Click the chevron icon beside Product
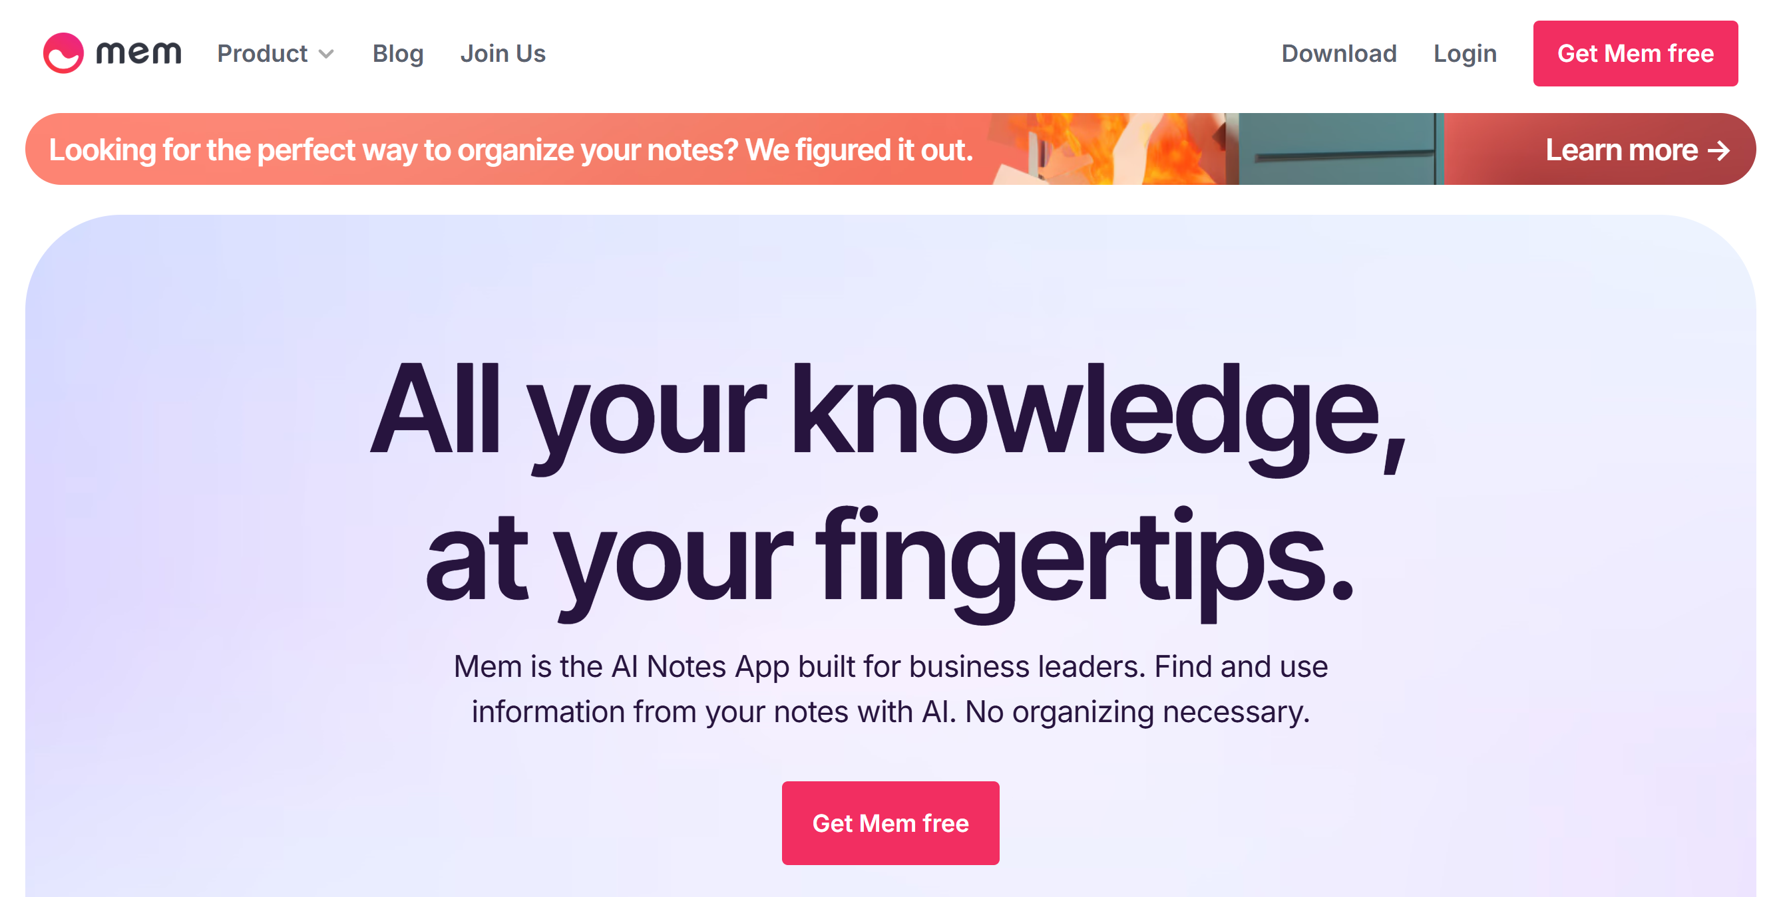 pyautogui.click(x=327, y=55)
